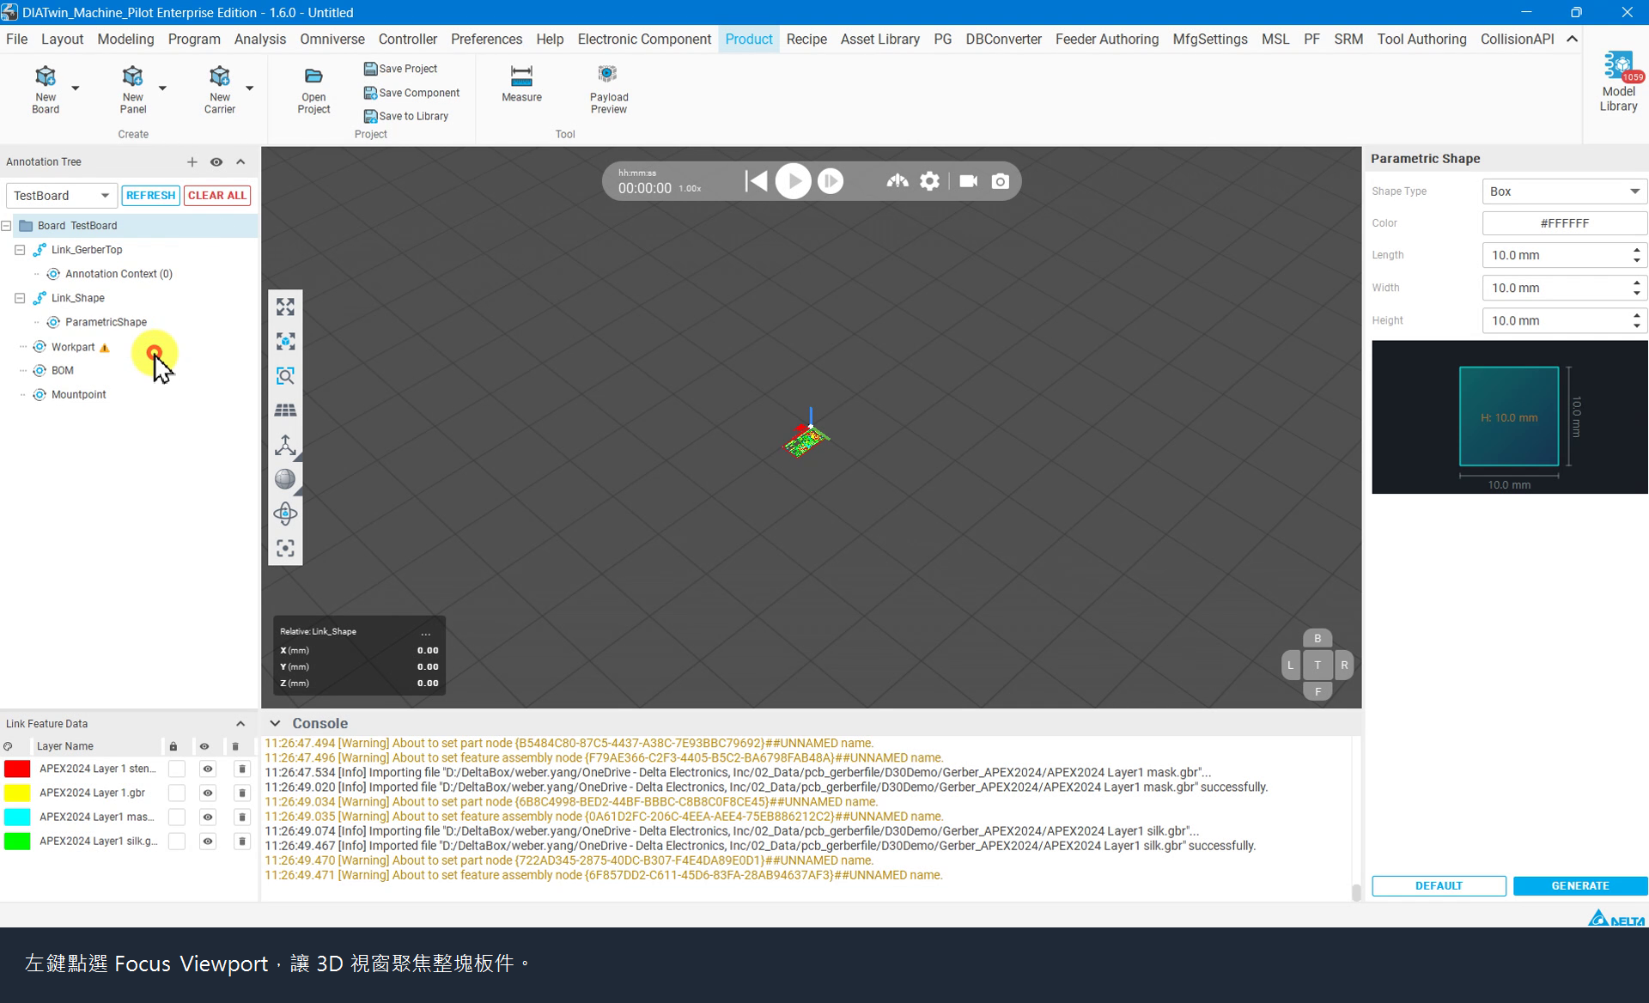Open the Shape Type dropdown

(1564, 191)
